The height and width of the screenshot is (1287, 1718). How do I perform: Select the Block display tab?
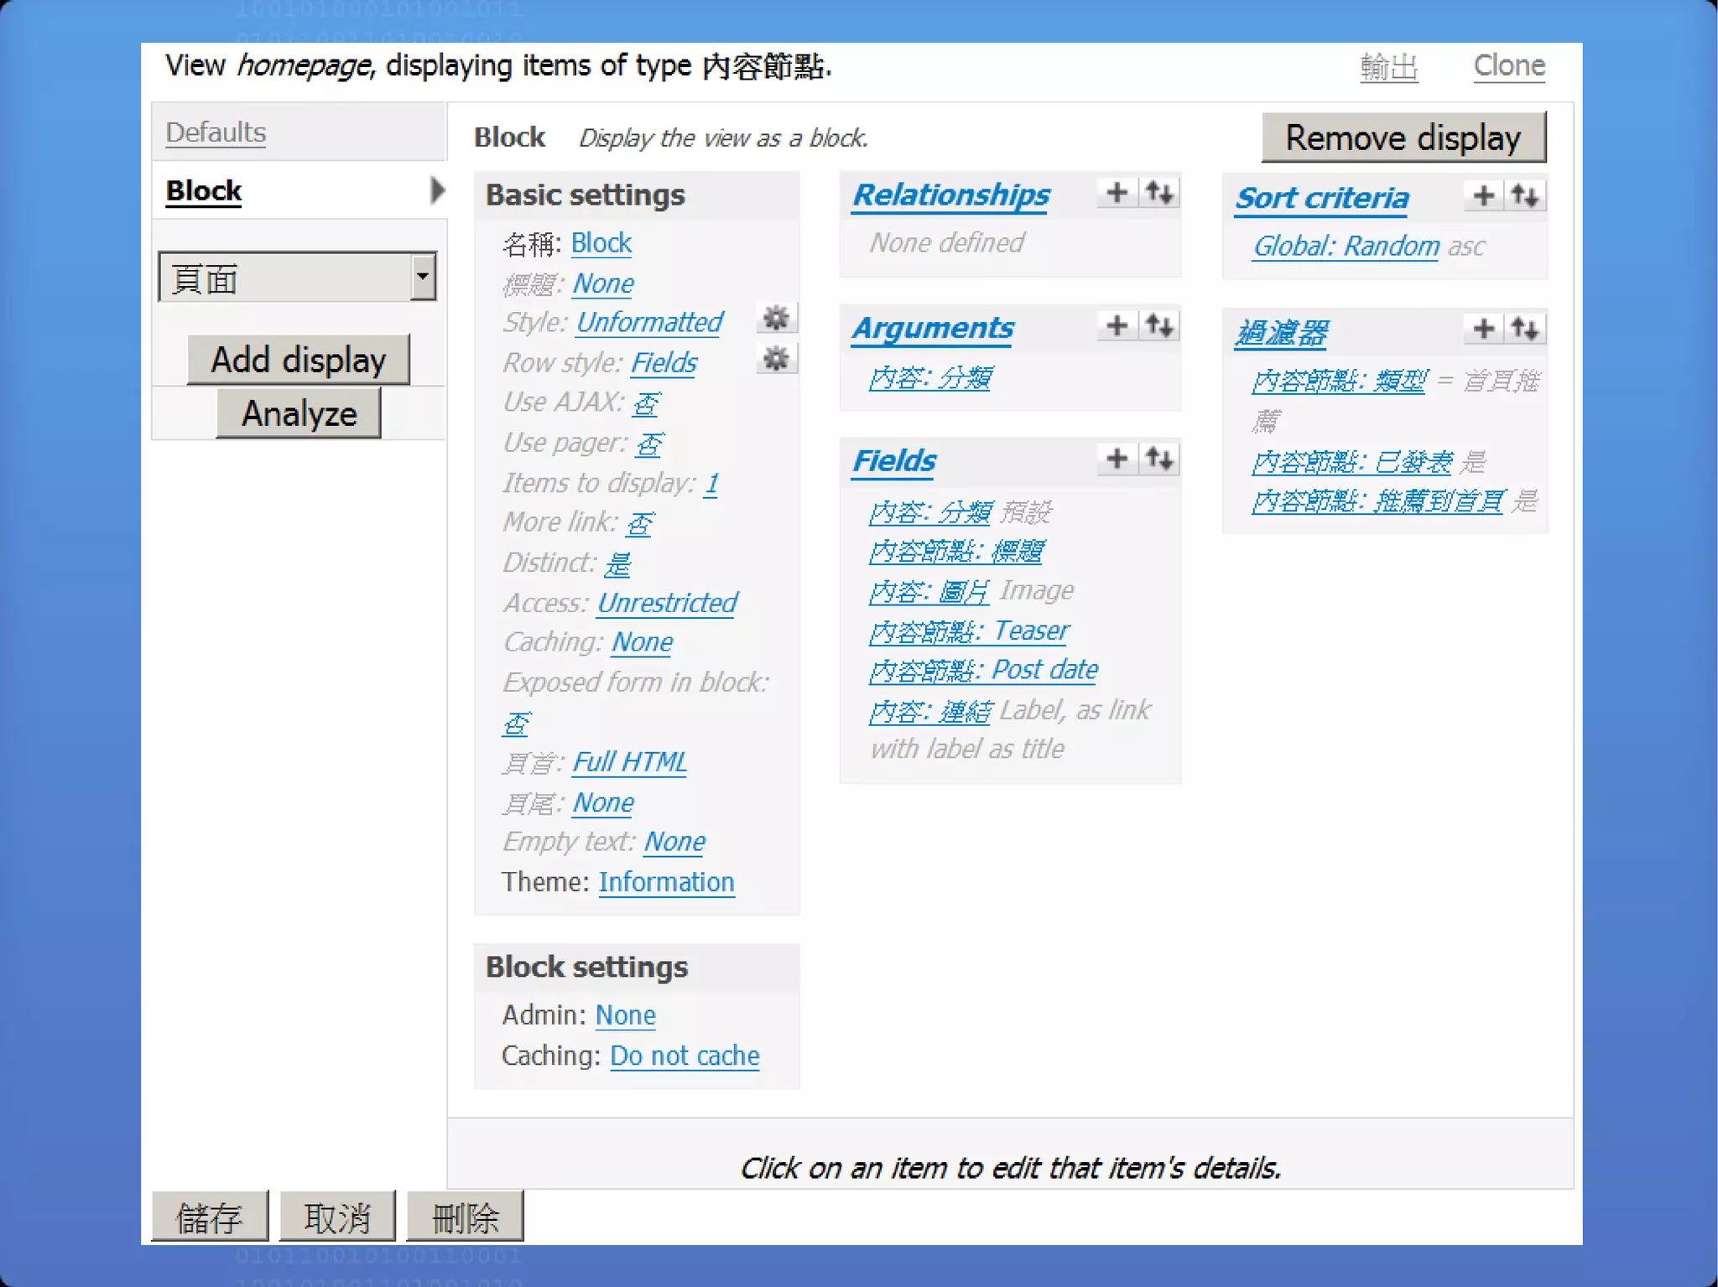tap(204, 191)
